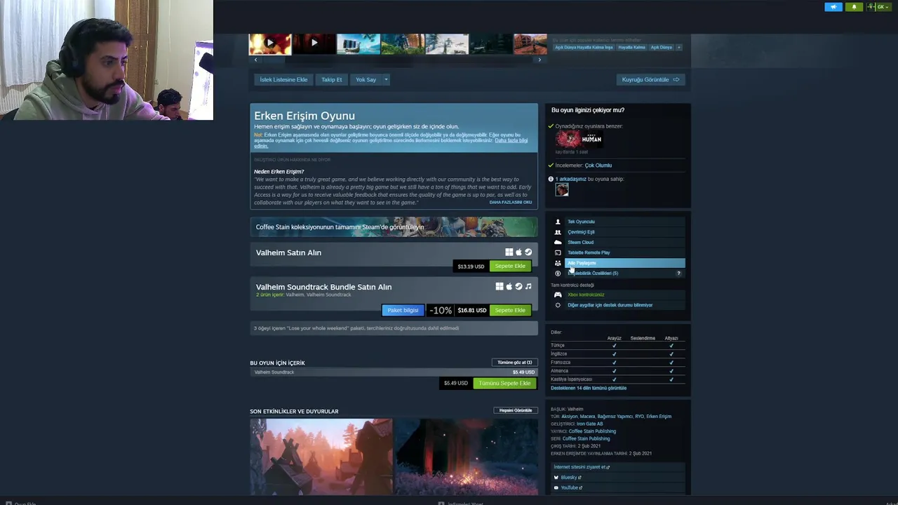Screen dimensions: 898x505
Task: Select the snowy landscape screenshot thumbnail
Action: [x=447, y=43]
